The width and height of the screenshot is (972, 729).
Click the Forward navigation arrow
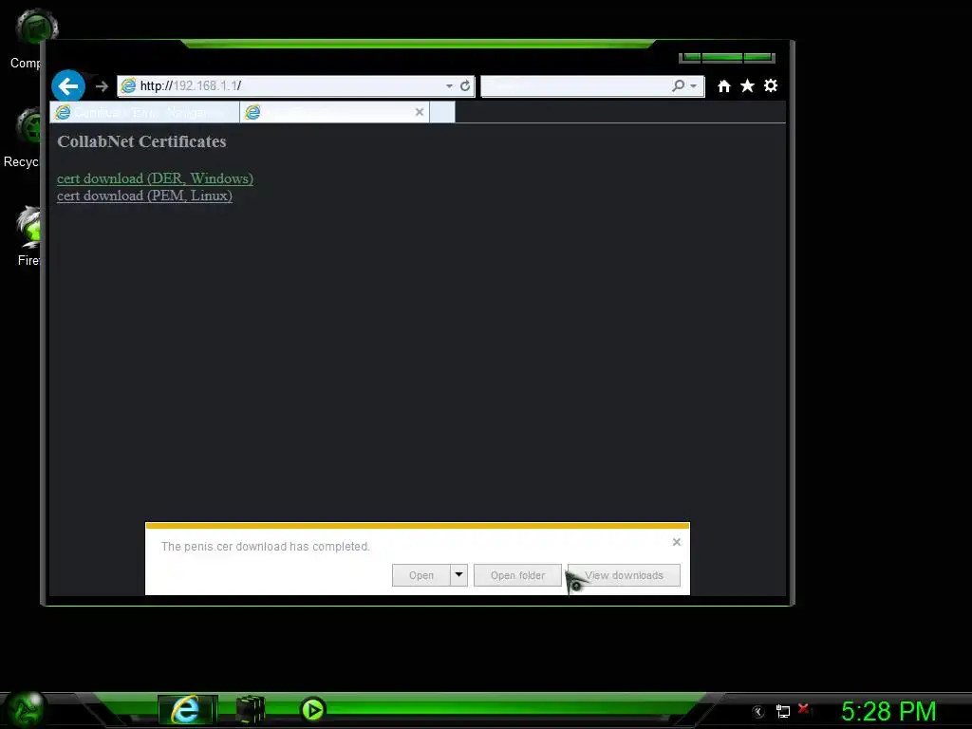point(102,86)
